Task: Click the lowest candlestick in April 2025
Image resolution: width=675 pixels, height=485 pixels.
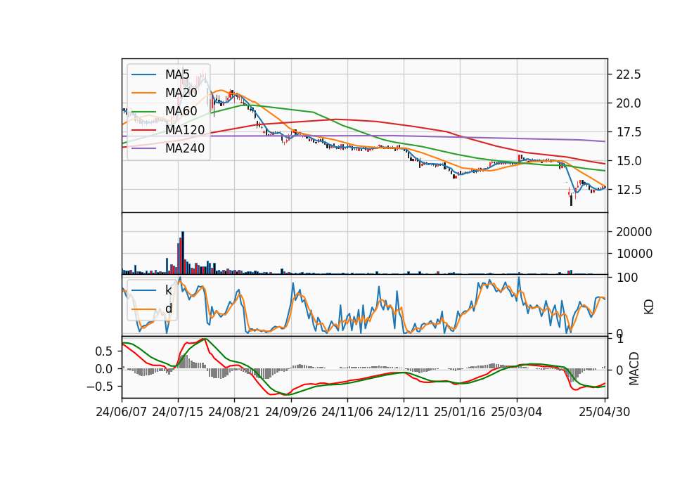Action: point(571,200)
